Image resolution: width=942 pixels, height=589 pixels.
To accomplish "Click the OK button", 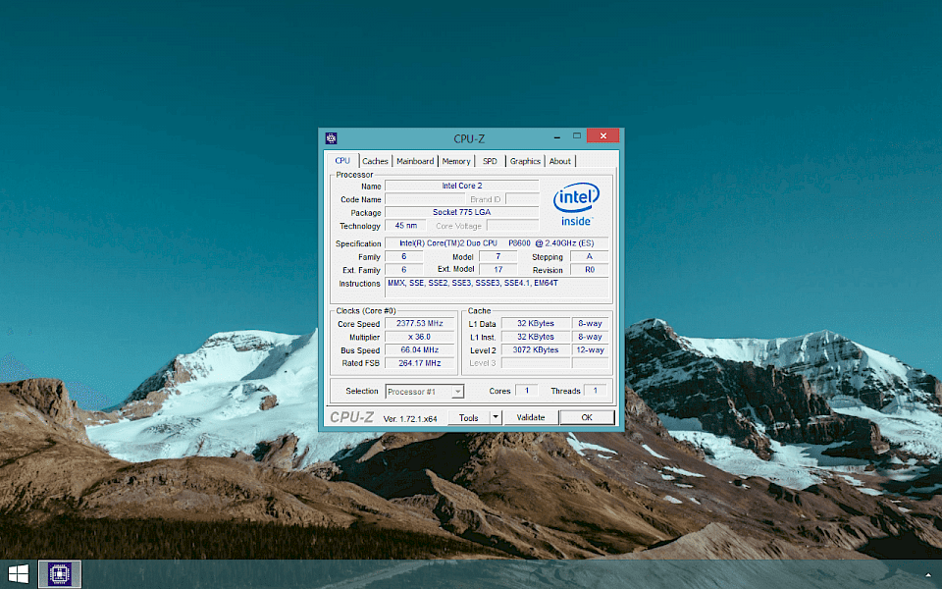I will click(587, 417).
